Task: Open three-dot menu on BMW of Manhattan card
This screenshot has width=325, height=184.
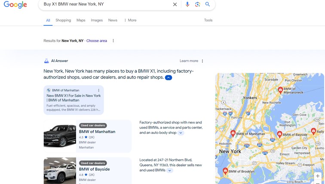Action: tap(99, 90)
